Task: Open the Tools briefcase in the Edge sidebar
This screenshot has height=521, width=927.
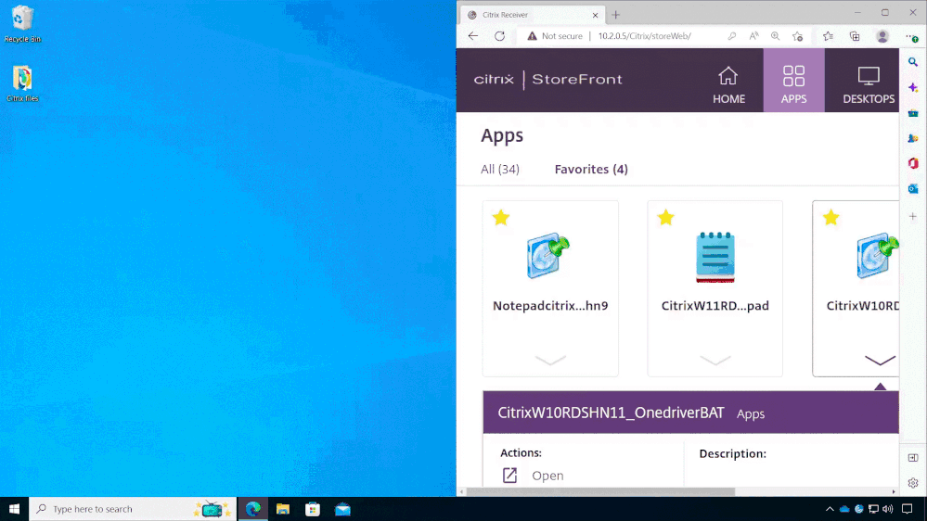Action: coord(913,113)
